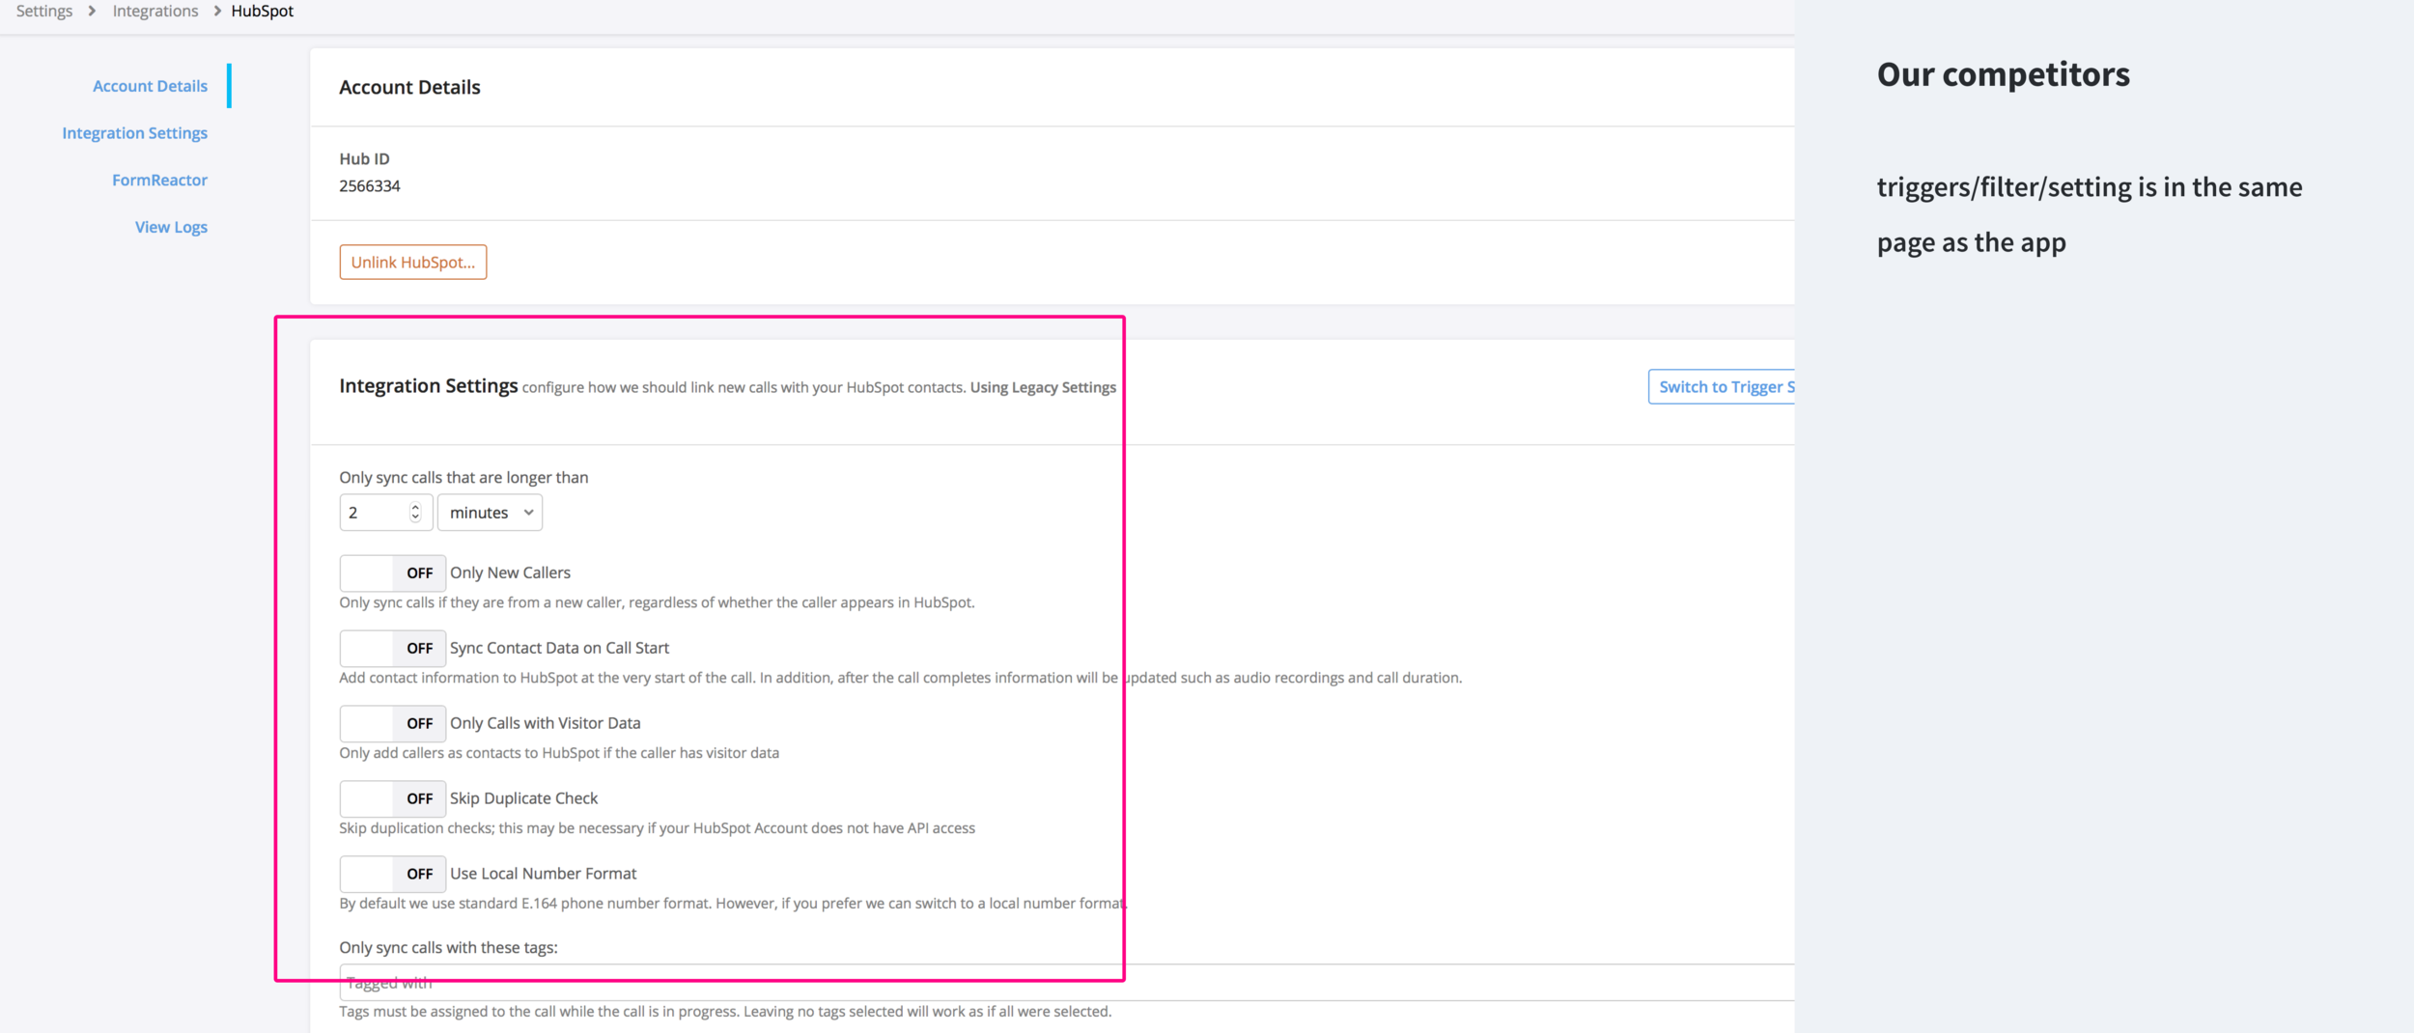Go to Integrations breadcrumb link
Screen dimensions: 2414x1033
pos(155,11)
